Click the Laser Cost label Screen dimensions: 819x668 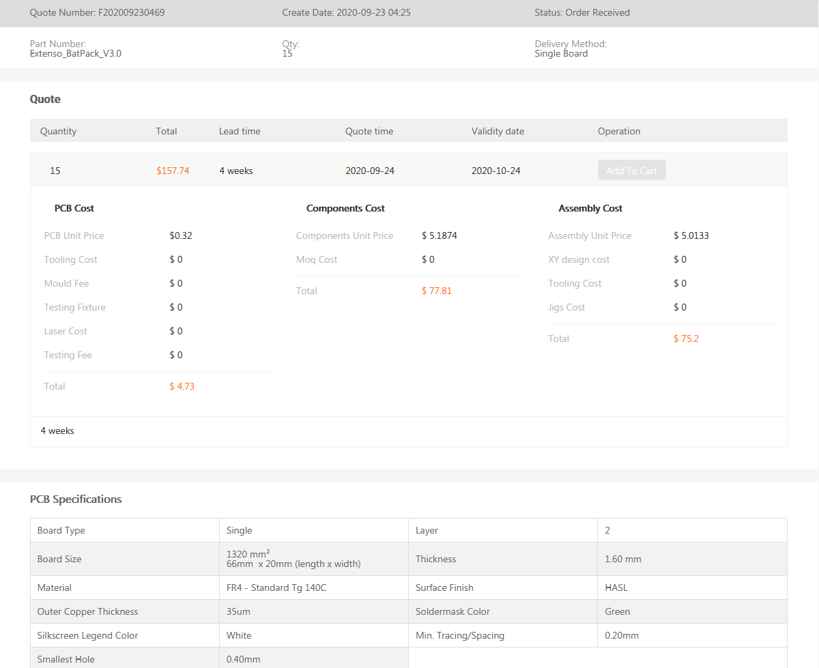66,331
